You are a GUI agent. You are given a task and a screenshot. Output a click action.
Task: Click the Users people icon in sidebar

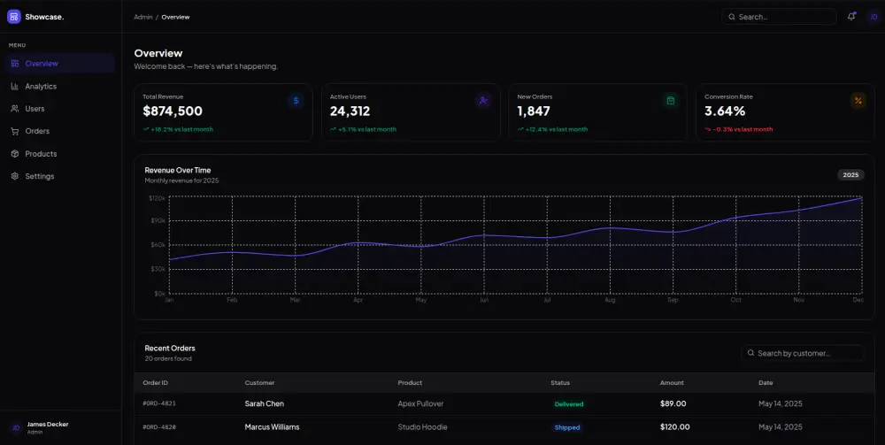click(x=15, y=108)
